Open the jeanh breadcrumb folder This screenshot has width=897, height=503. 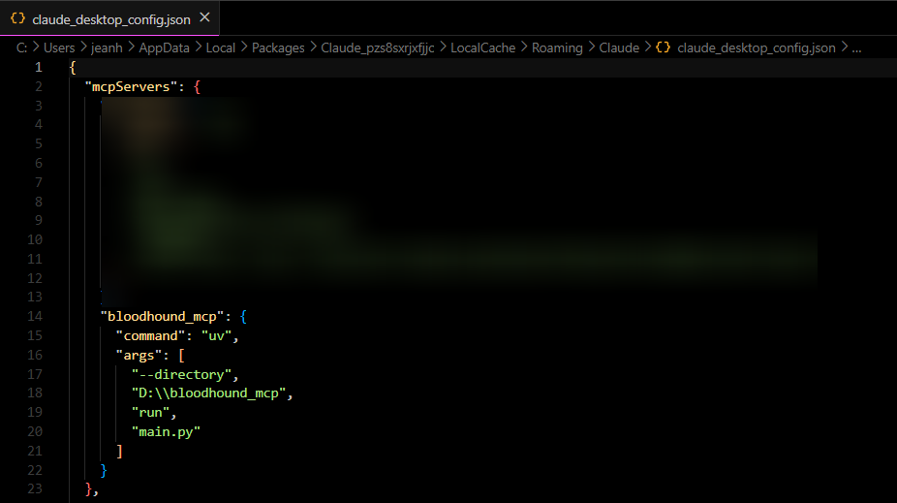[107, 48]
